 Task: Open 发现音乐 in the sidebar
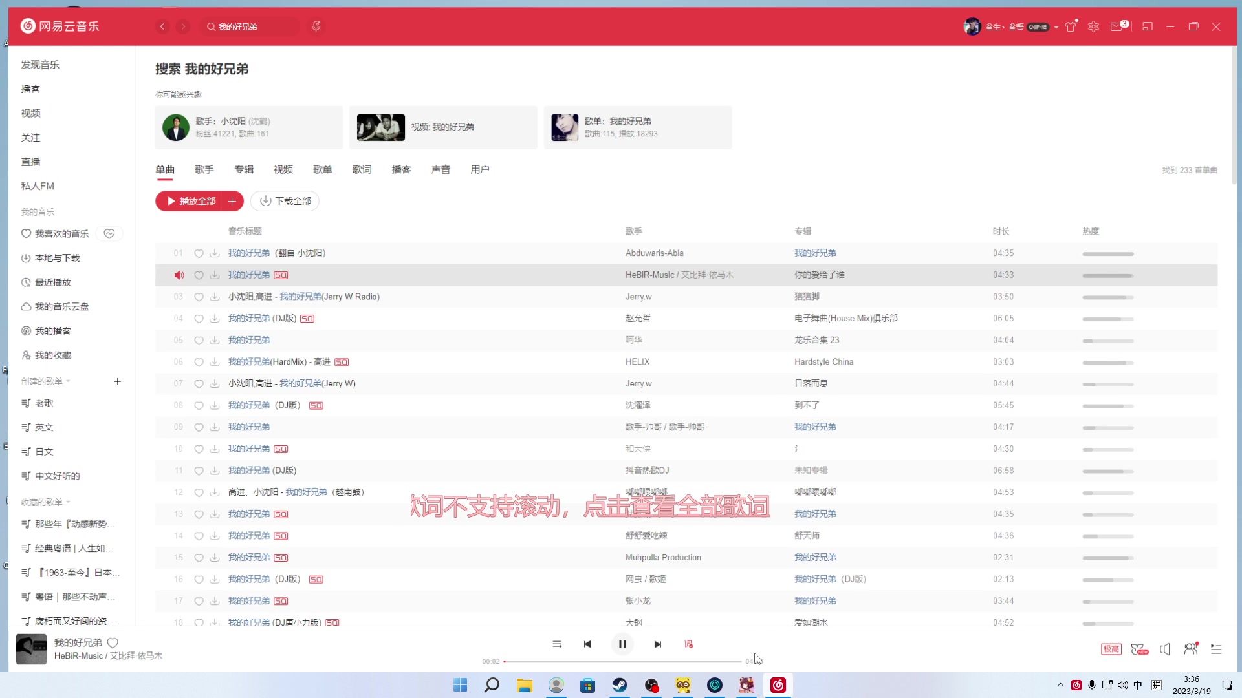[40, 65]
